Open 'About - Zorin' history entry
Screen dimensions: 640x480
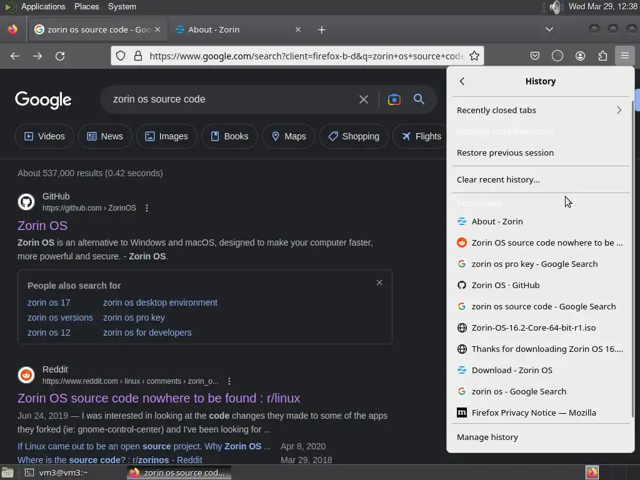pos(541,222)
